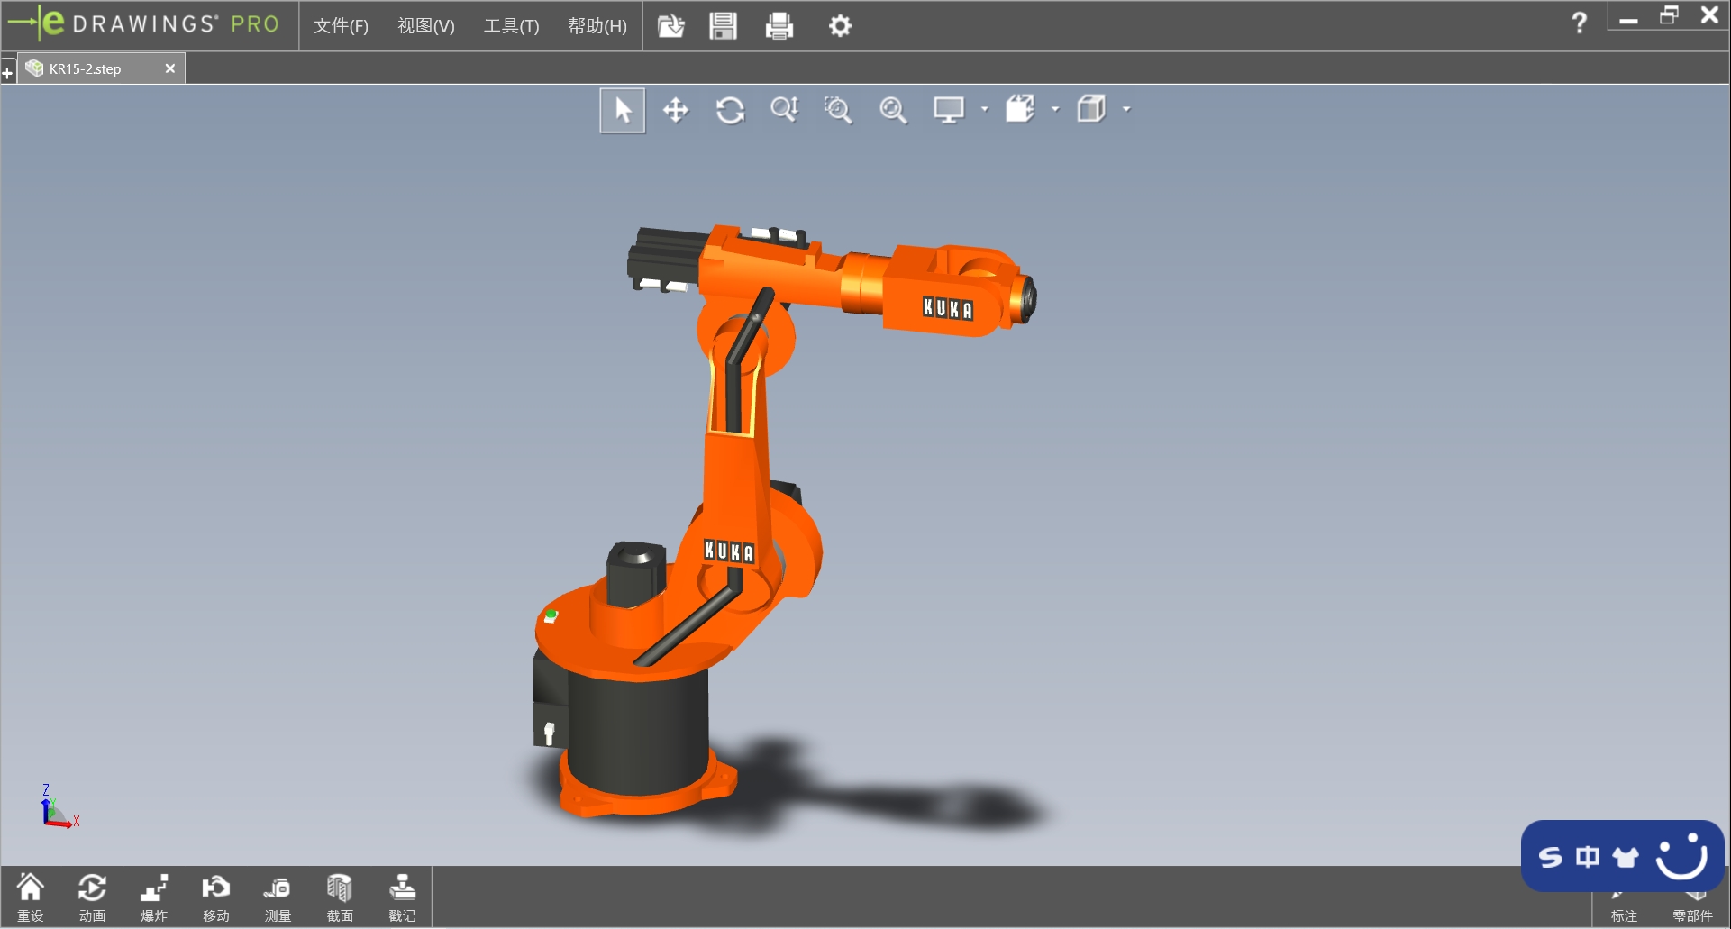Expand the display style cube dropdown arrow
The width and height of the screenshot is (1731, 929).
[1126, 110]
